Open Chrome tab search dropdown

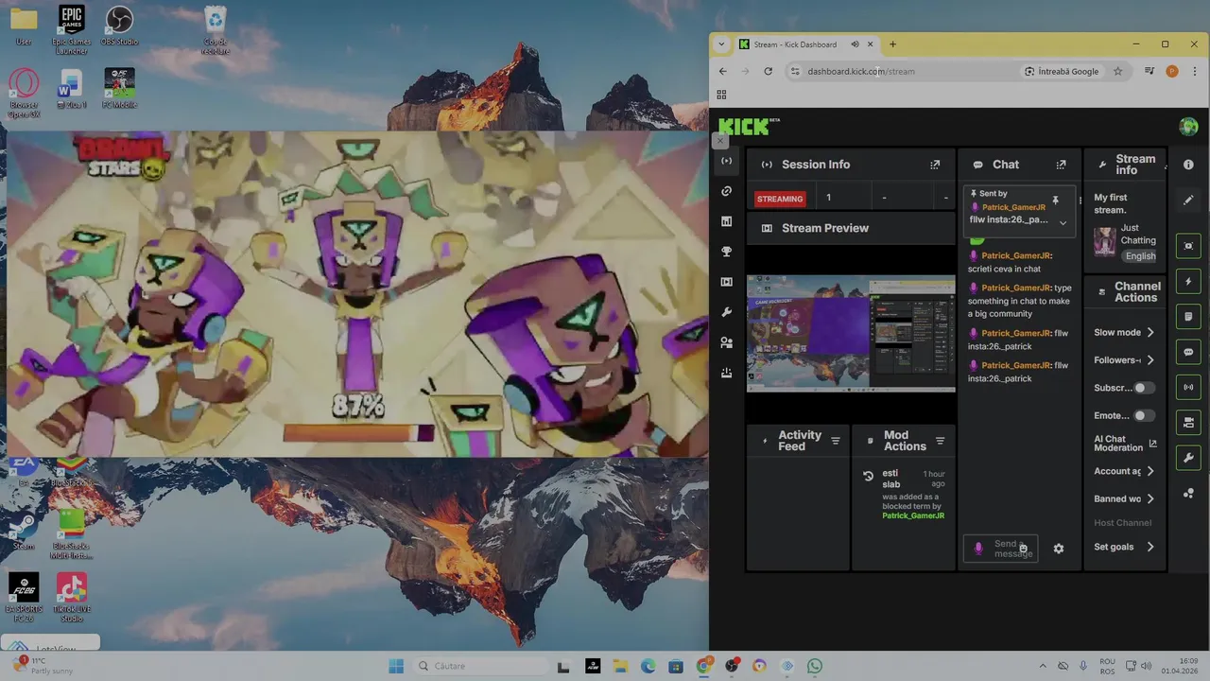point(721,44)
